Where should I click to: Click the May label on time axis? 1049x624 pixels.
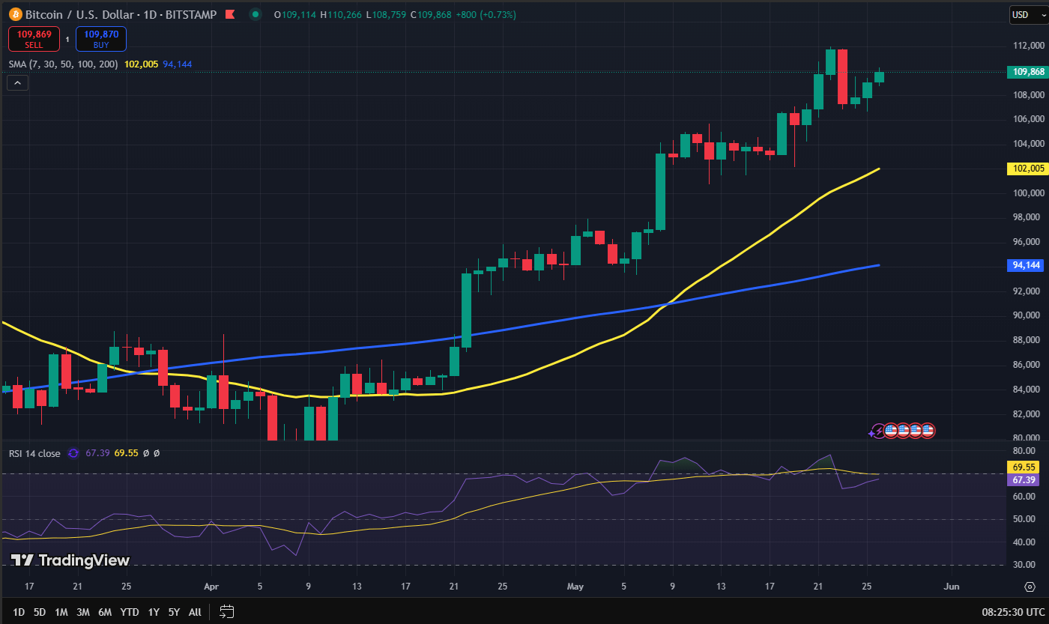click(x=575, y=586)
